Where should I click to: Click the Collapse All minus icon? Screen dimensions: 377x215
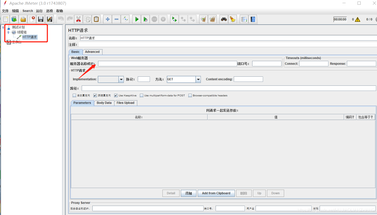coord(116,19)
